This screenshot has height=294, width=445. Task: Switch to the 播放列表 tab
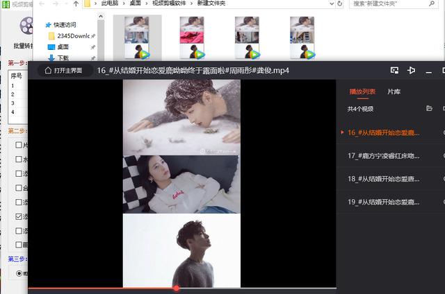[x=362, y=92]
